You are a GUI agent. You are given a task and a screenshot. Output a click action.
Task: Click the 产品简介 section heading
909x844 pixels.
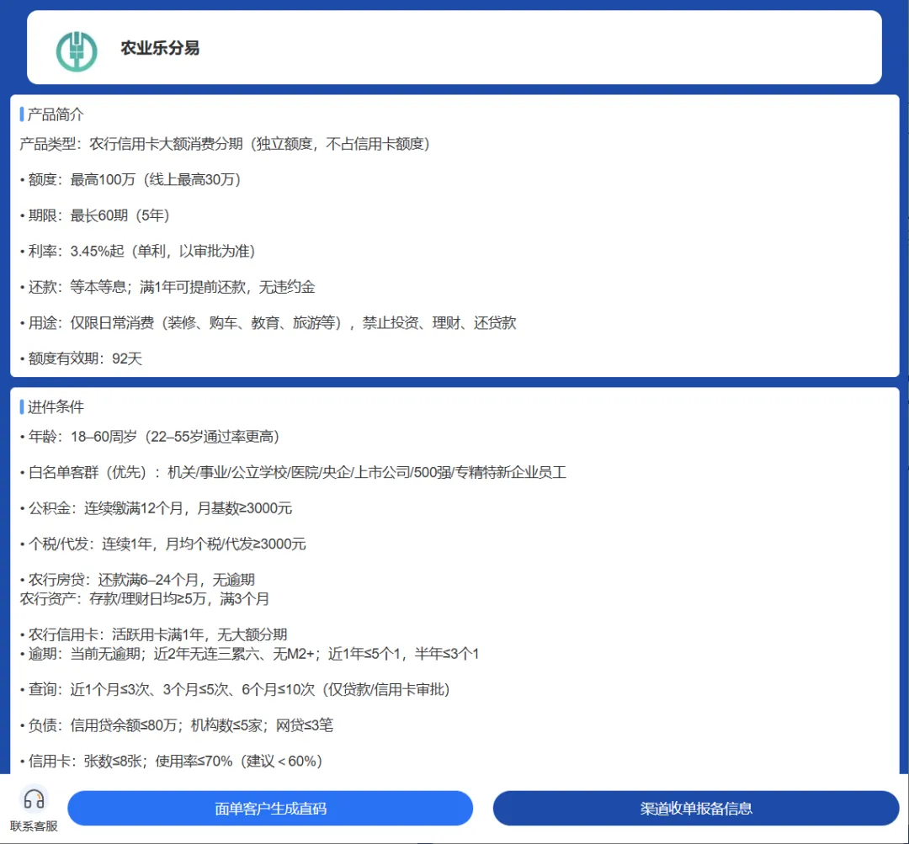point(56,114)
